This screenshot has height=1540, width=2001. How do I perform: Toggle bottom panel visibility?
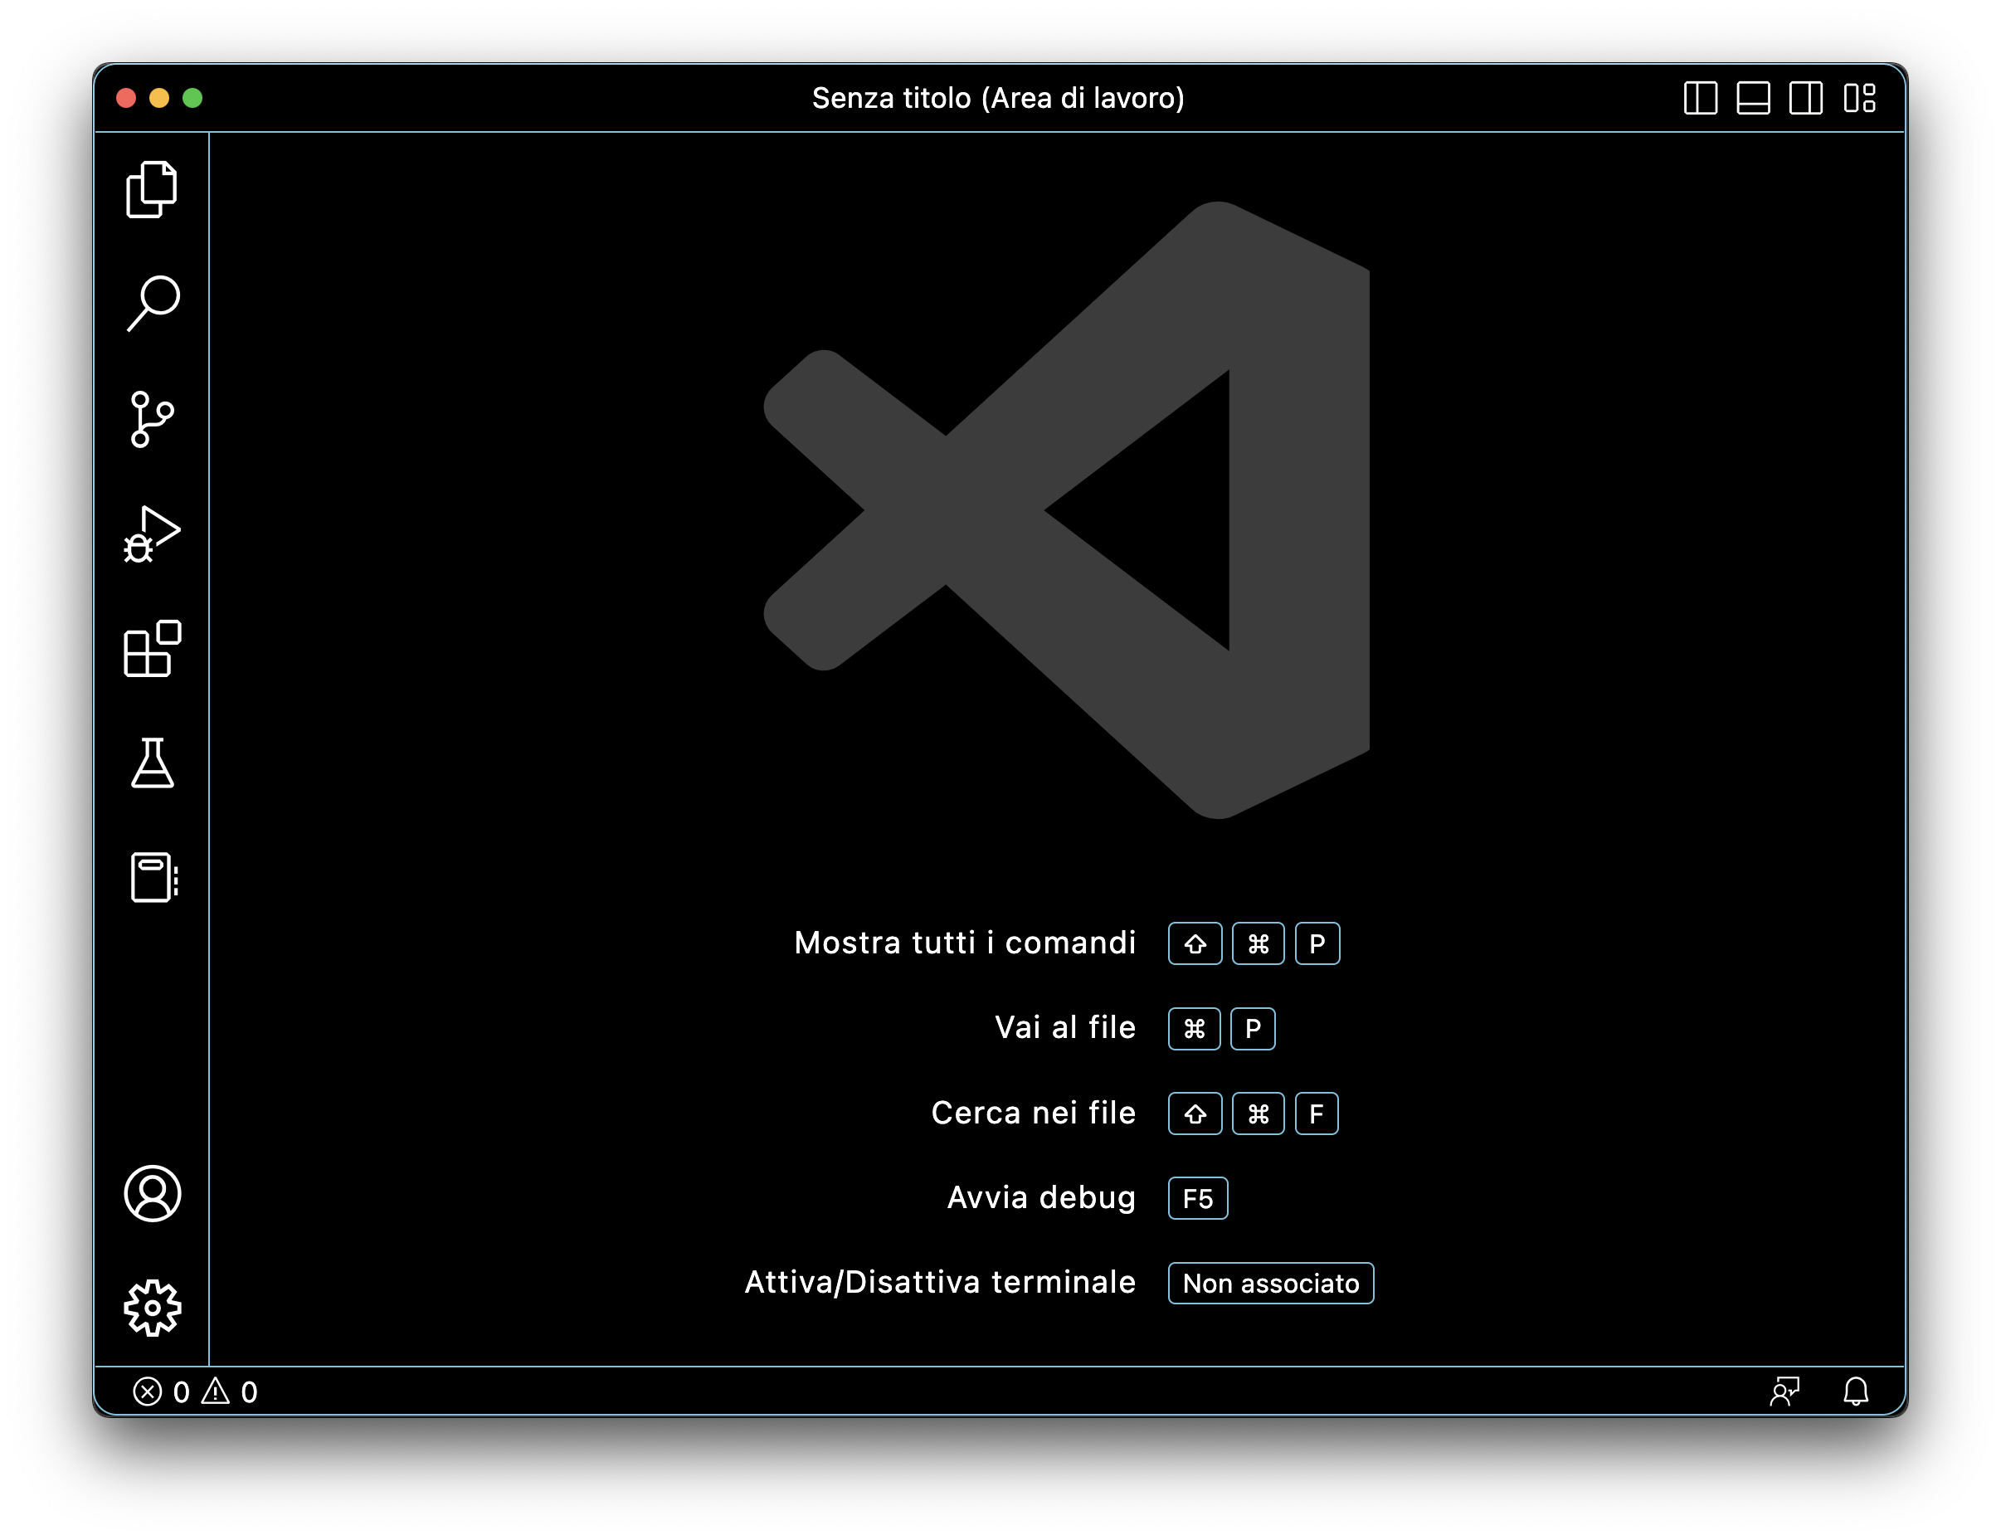(1753, 98)
